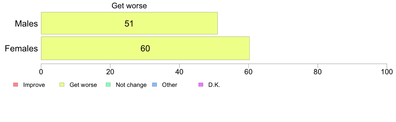Click the Other legend label

170,85
